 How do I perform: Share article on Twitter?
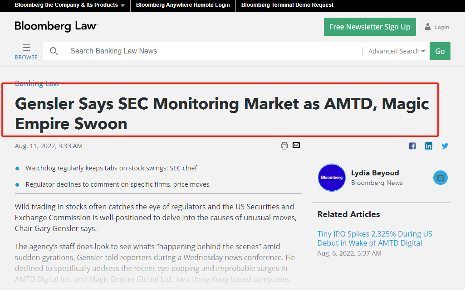445,146
